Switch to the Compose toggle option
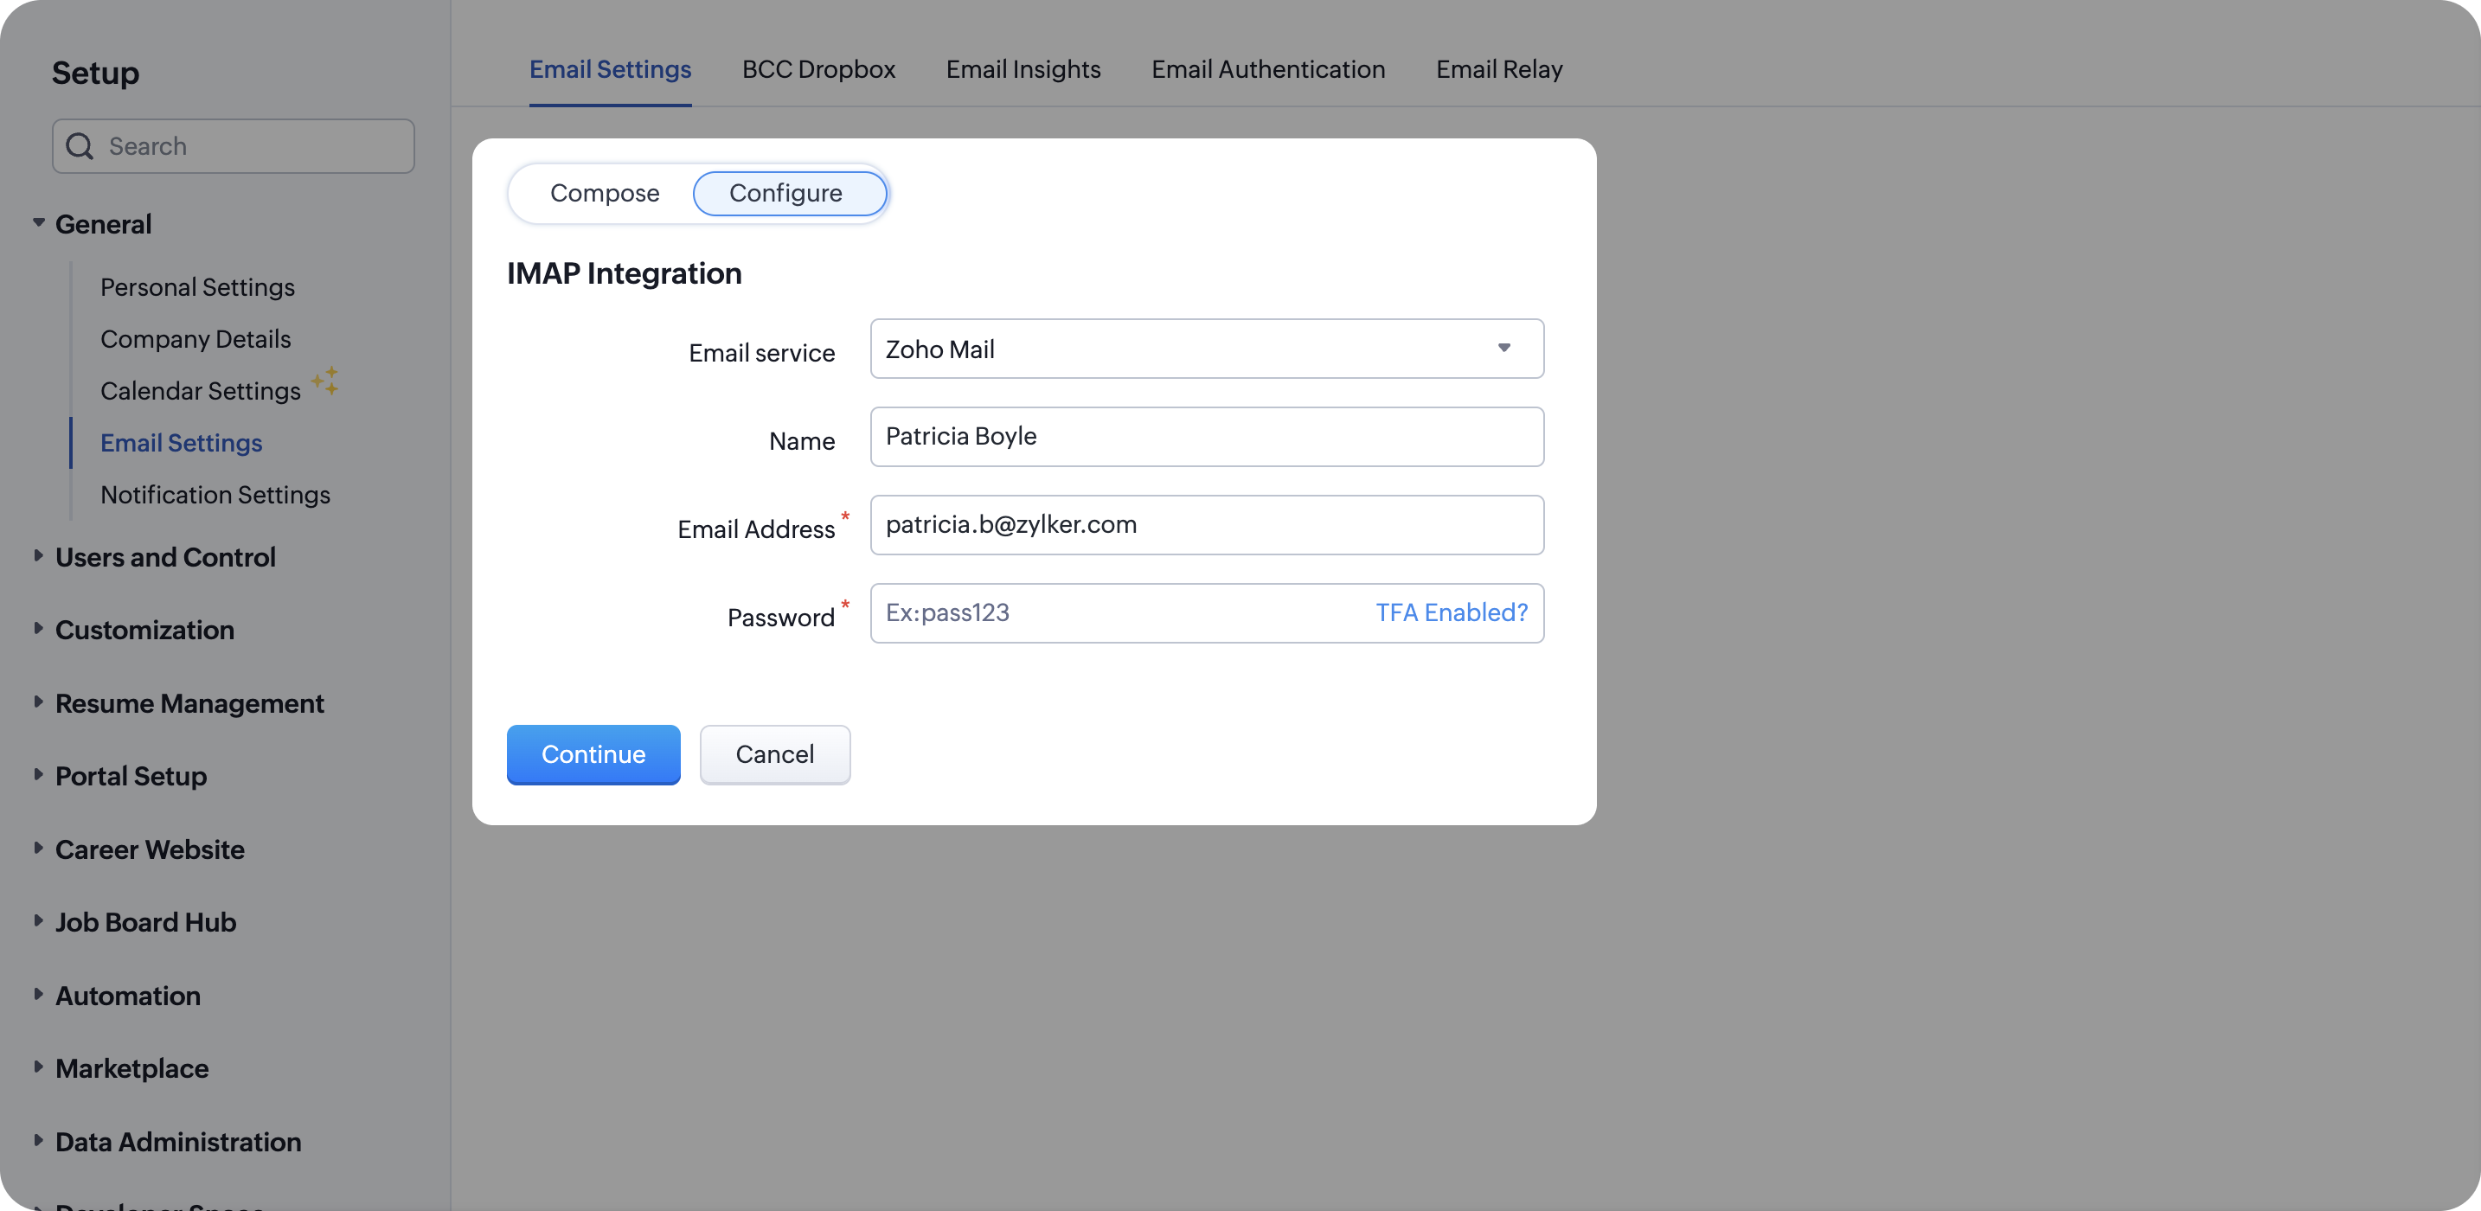The image size is (2481, 1211). coord(604,193)
